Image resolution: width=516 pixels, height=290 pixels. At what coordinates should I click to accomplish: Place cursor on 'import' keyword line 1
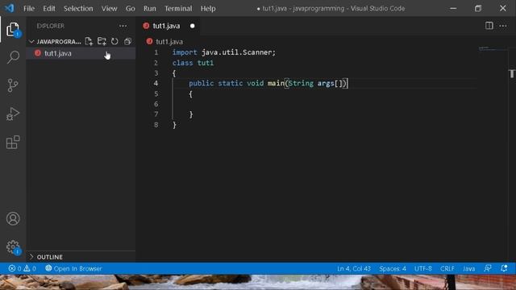(x=185, y=52)
